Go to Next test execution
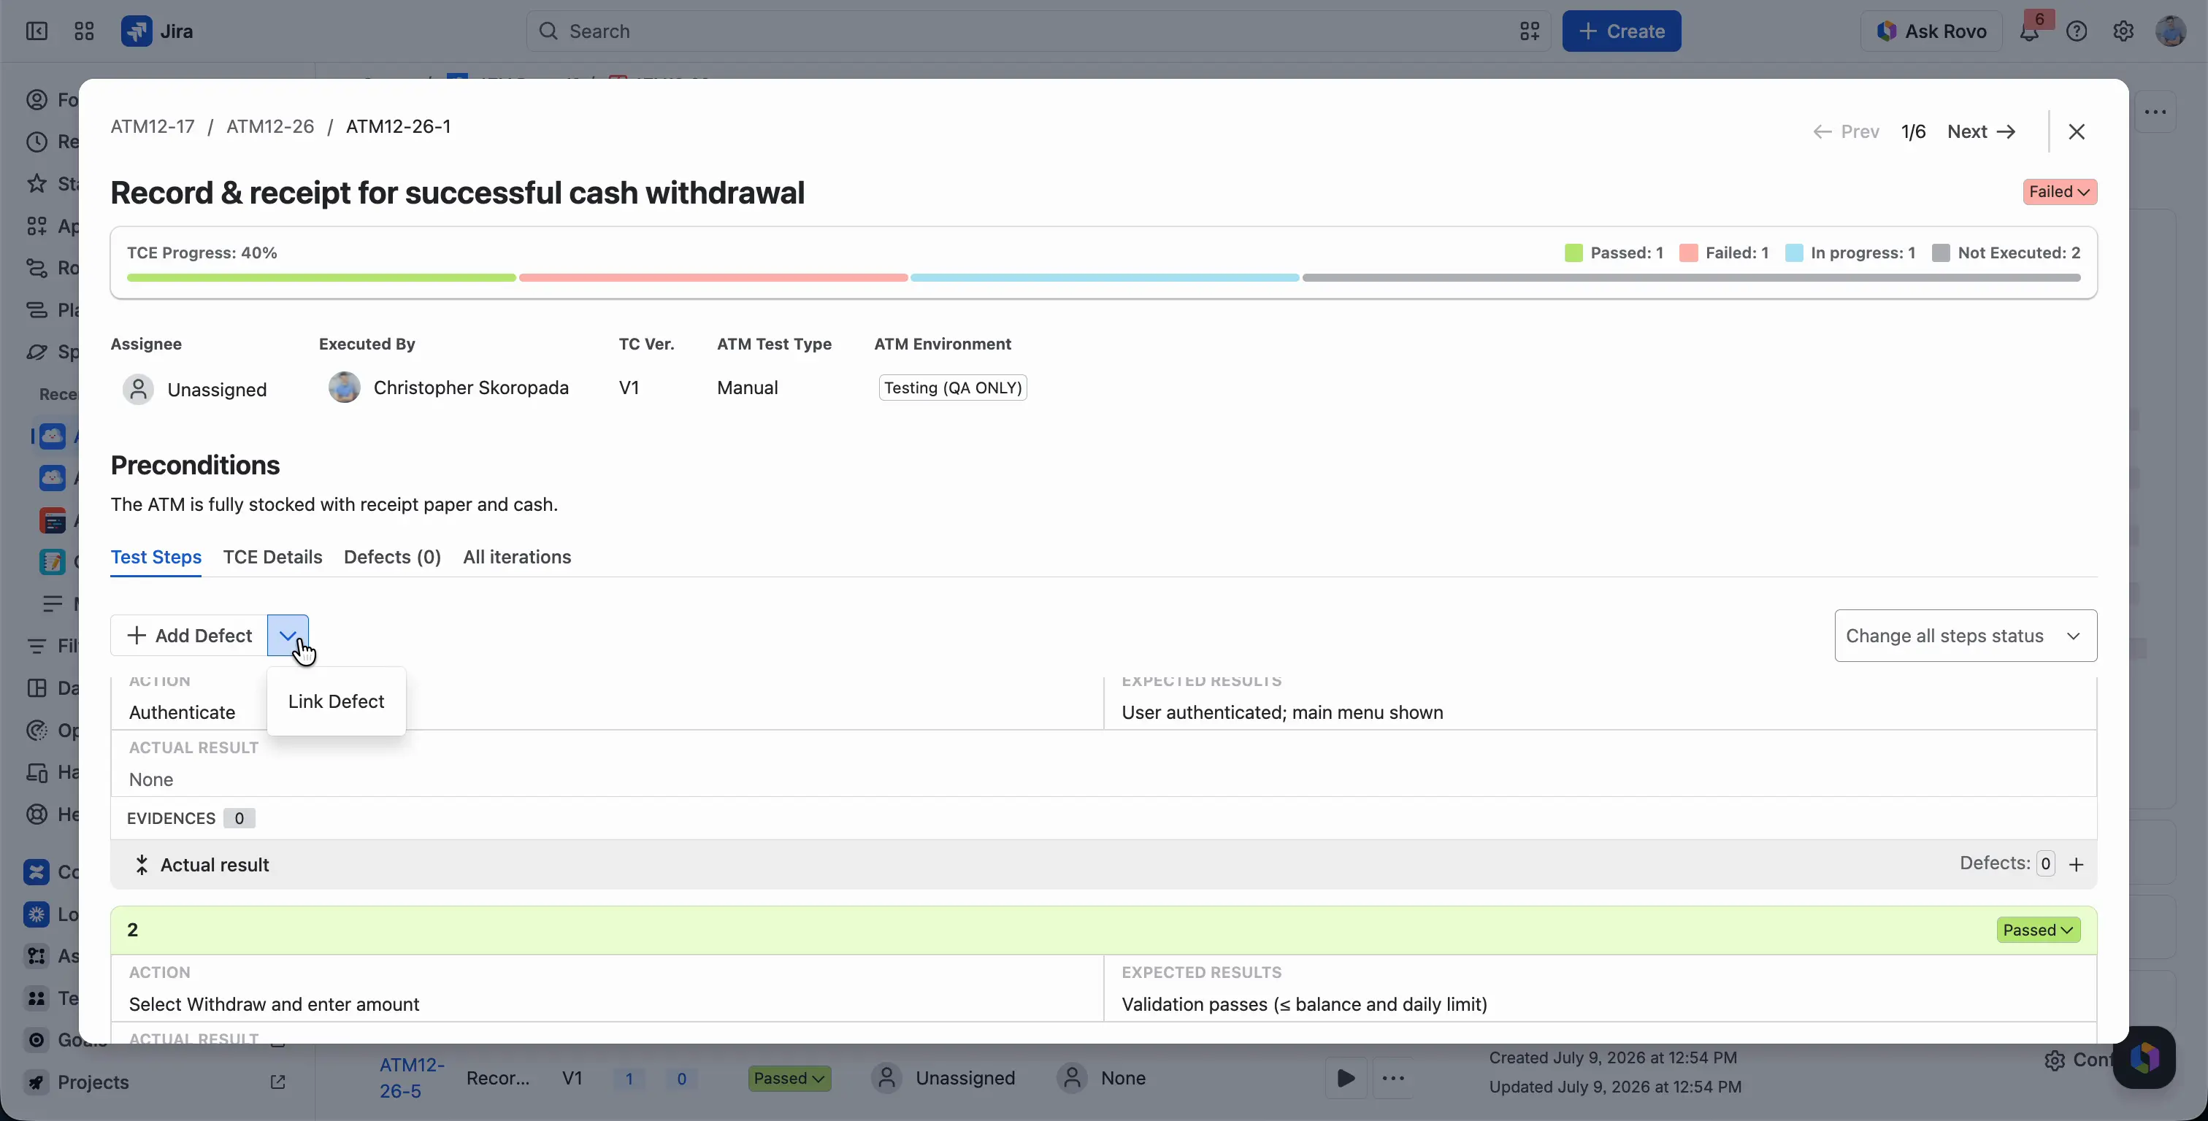2208x1121 pixels. point(1981,132)
